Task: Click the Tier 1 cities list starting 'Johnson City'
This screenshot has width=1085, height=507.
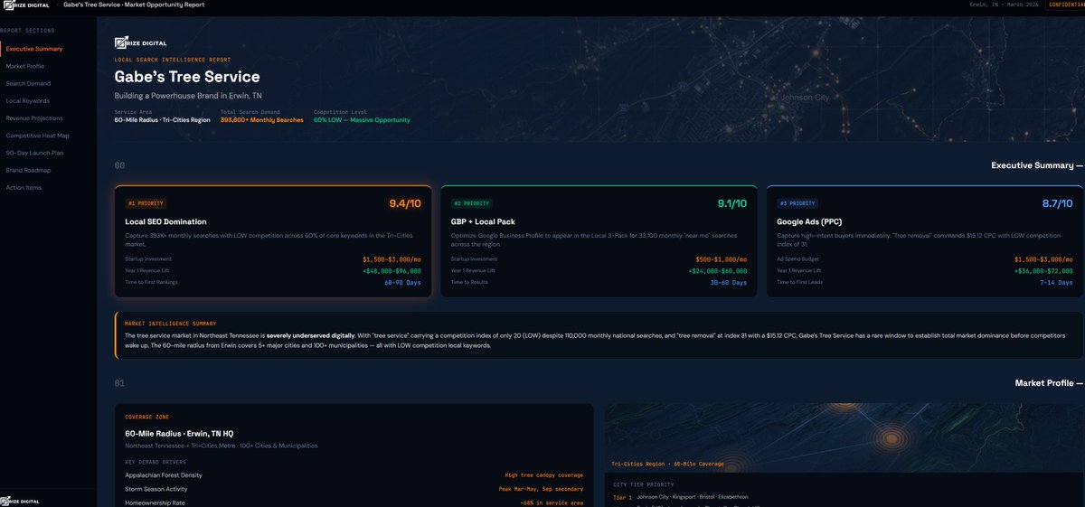Action: point(692,497)
